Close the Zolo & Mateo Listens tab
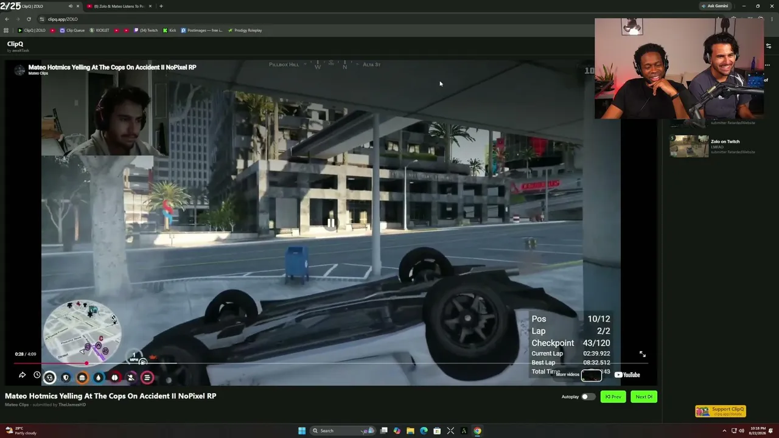 click(150, 6)
